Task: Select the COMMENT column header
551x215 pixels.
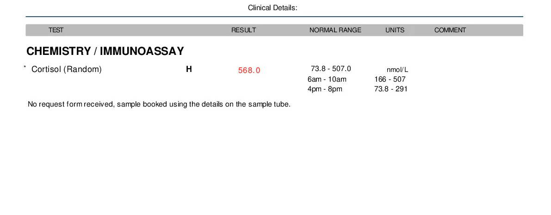Action: pyautogui.click(x=450, y=30)
